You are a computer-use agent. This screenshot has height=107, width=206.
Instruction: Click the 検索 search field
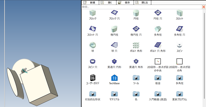(141, 7)
